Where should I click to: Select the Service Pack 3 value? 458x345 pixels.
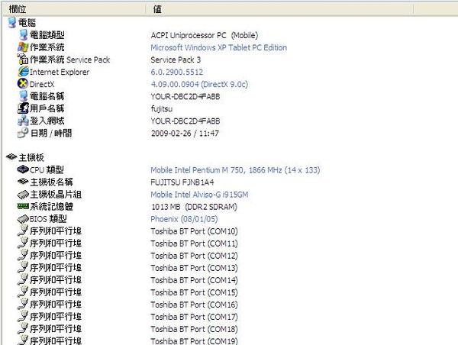tap(176, 60)
